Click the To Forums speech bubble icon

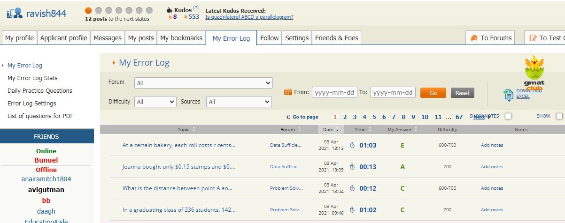[x=474, y=38]
